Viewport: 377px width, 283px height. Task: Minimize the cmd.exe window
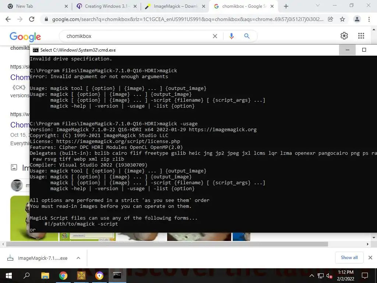(x=347, y=50)
